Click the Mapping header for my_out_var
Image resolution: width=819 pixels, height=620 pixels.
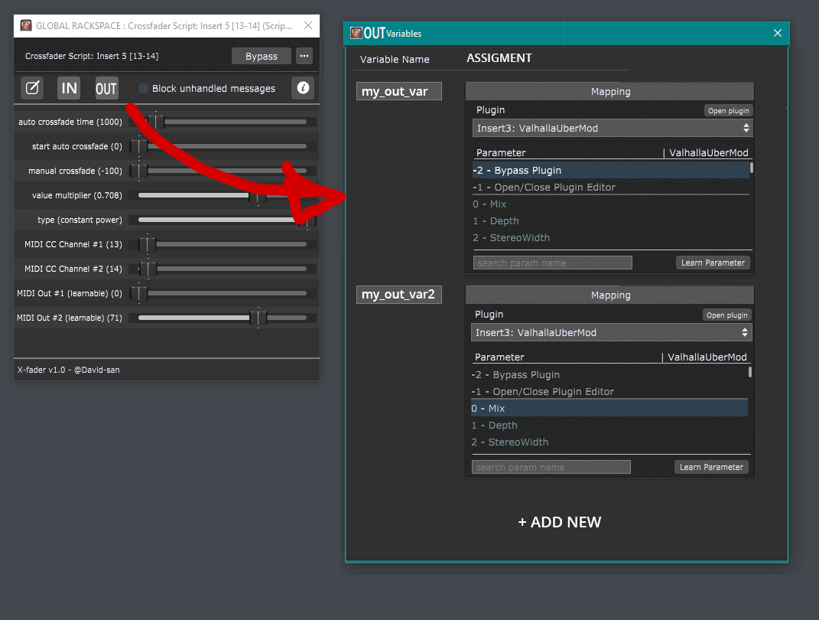(610, 92)
